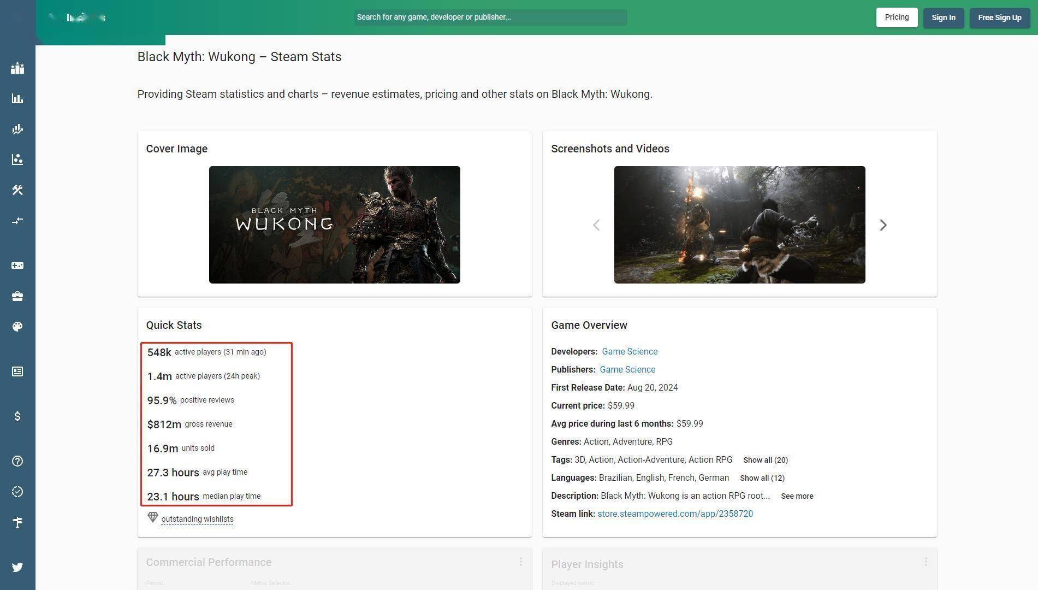The image size is (1038, 590).
Task: Open the dollar sign pricing icon in sidebar
Action: tap(17, 416)
